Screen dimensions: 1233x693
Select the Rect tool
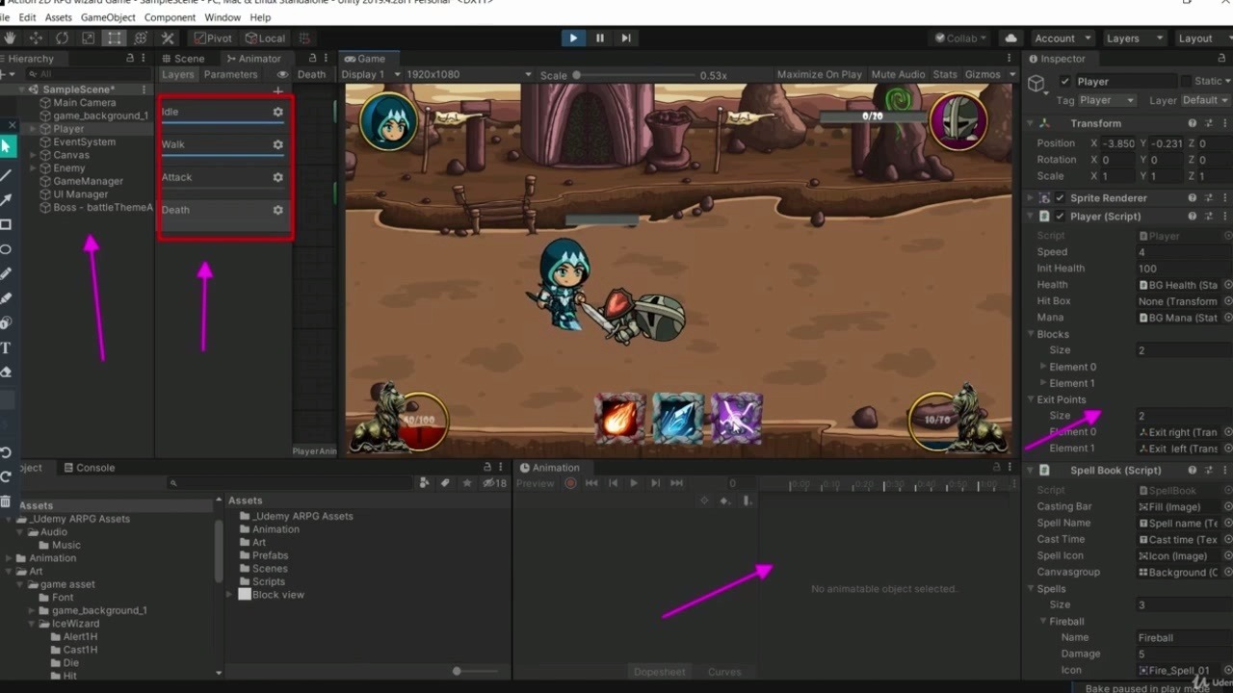pyautogui.click(x=114, y=38)
